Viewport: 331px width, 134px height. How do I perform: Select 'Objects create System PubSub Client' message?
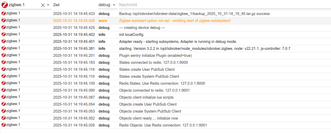(150, 111)
